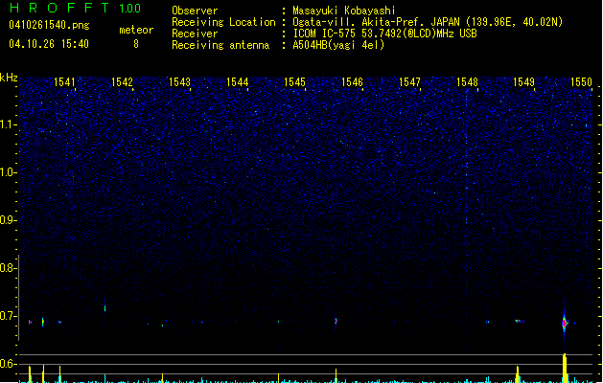Click the 1549 time axis marker
The width and height of the screenshot is (603, 383).
pyautogui.click(x=524, y=82)
